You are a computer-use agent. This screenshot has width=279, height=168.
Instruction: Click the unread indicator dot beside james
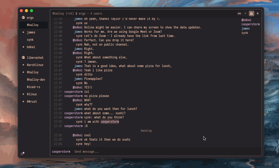[x=23, y=32]
